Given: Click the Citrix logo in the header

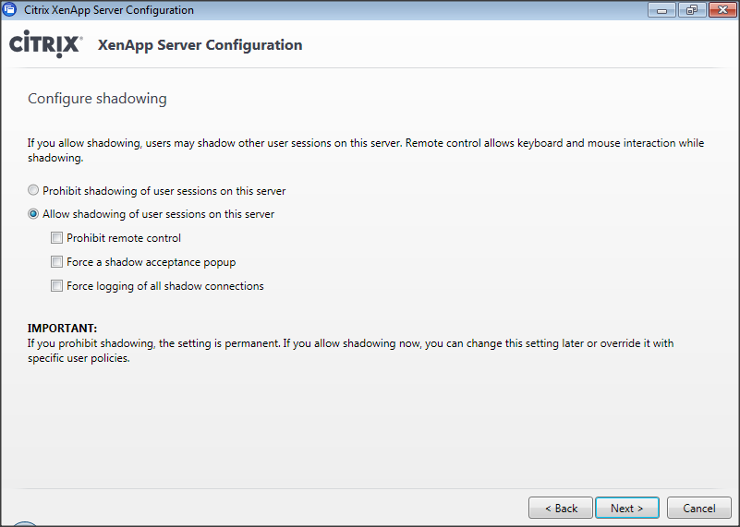Looking at the screenshot, I should pyautogui.click(x=45, y=44).
